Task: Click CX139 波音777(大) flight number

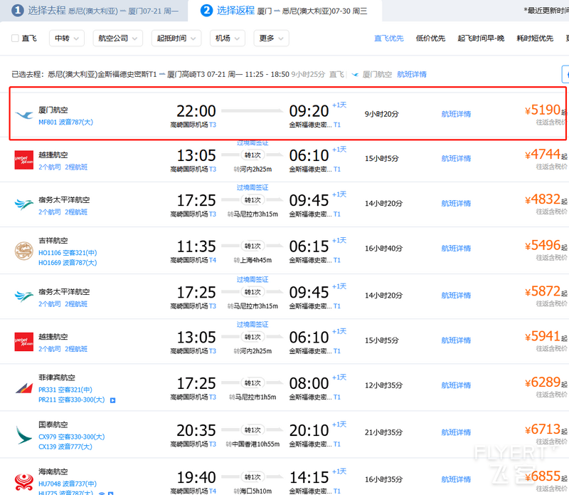Action: tap(65, 447)
